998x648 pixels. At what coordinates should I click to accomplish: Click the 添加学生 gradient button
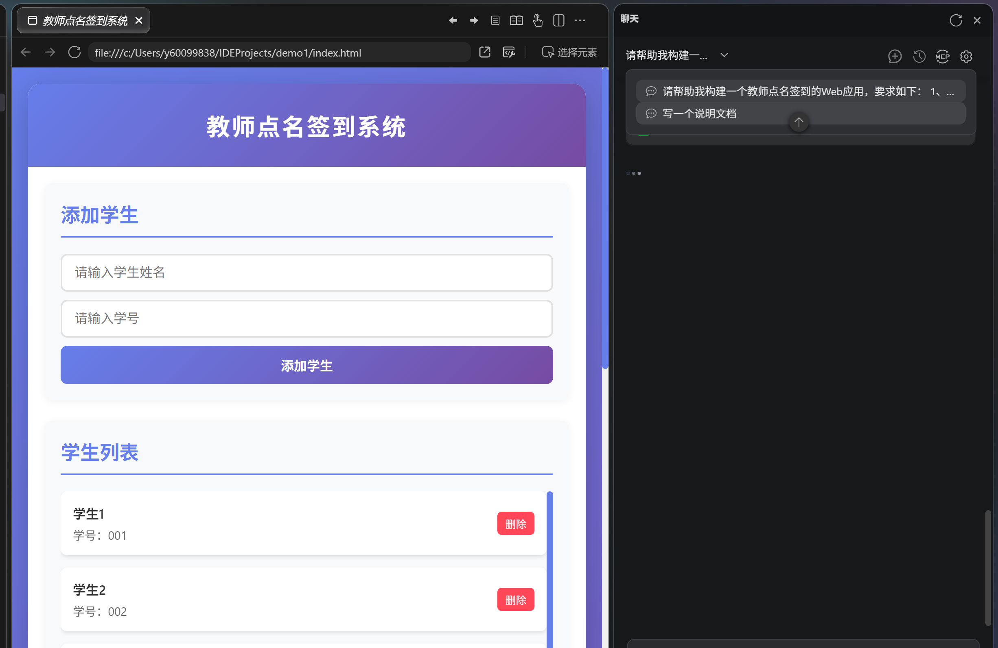(x=306, y=365)
